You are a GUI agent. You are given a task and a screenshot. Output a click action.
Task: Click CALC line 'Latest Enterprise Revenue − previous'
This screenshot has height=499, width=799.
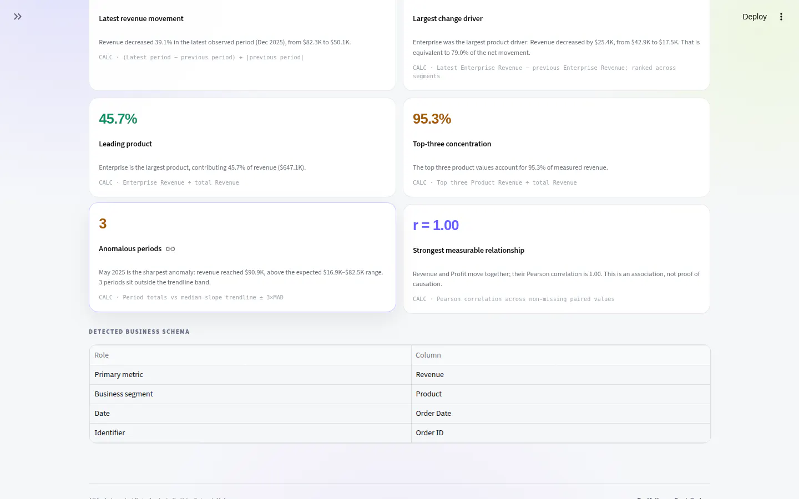point(544,72)
